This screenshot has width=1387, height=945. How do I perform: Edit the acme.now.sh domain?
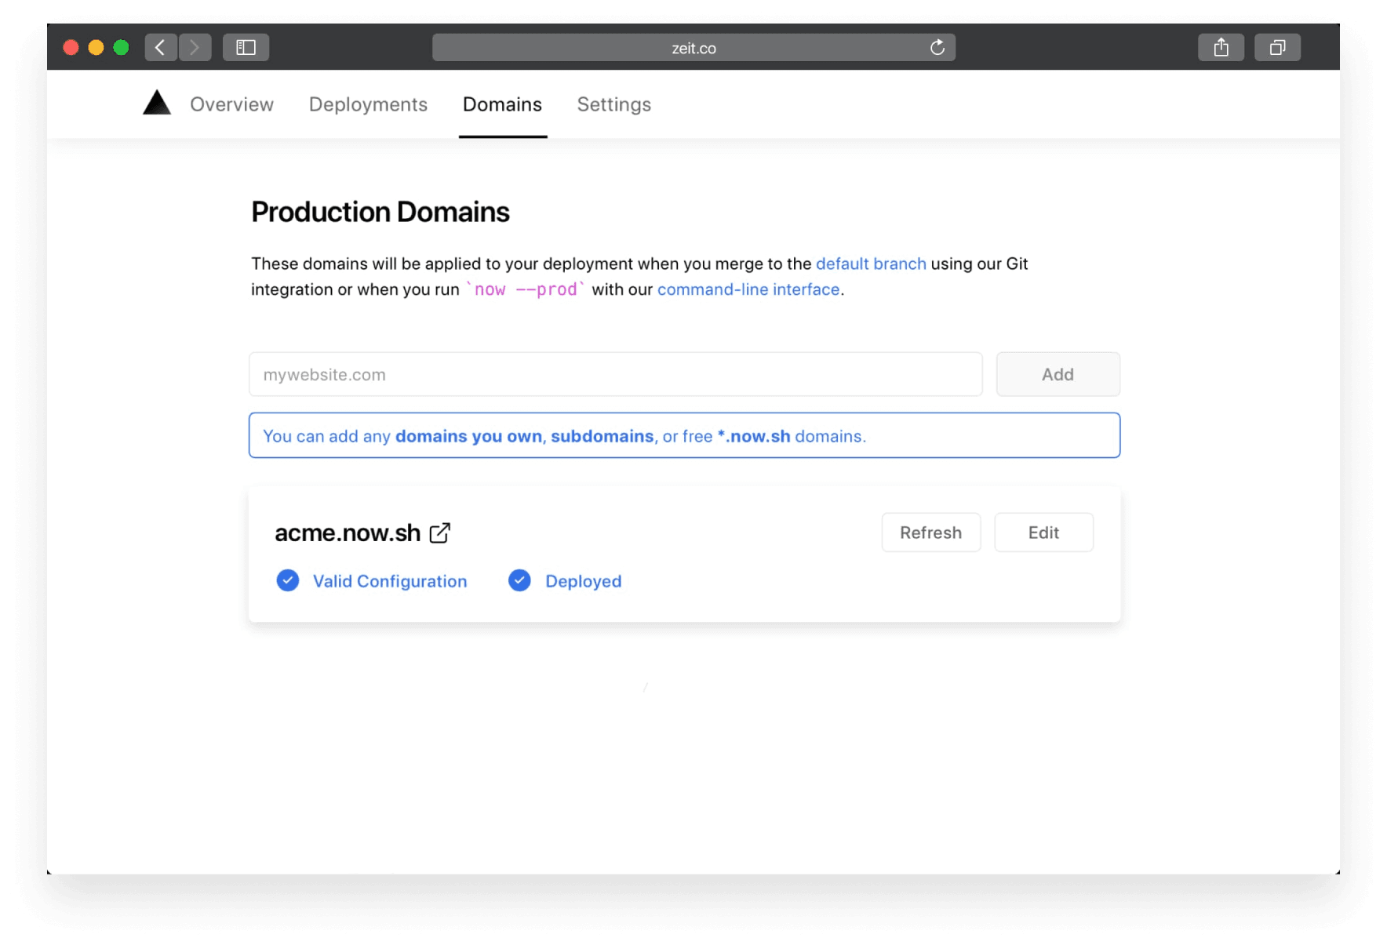(x=1043, y=532)
